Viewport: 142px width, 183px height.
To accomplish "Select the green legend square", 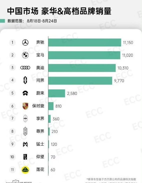I will click(2, 21).
